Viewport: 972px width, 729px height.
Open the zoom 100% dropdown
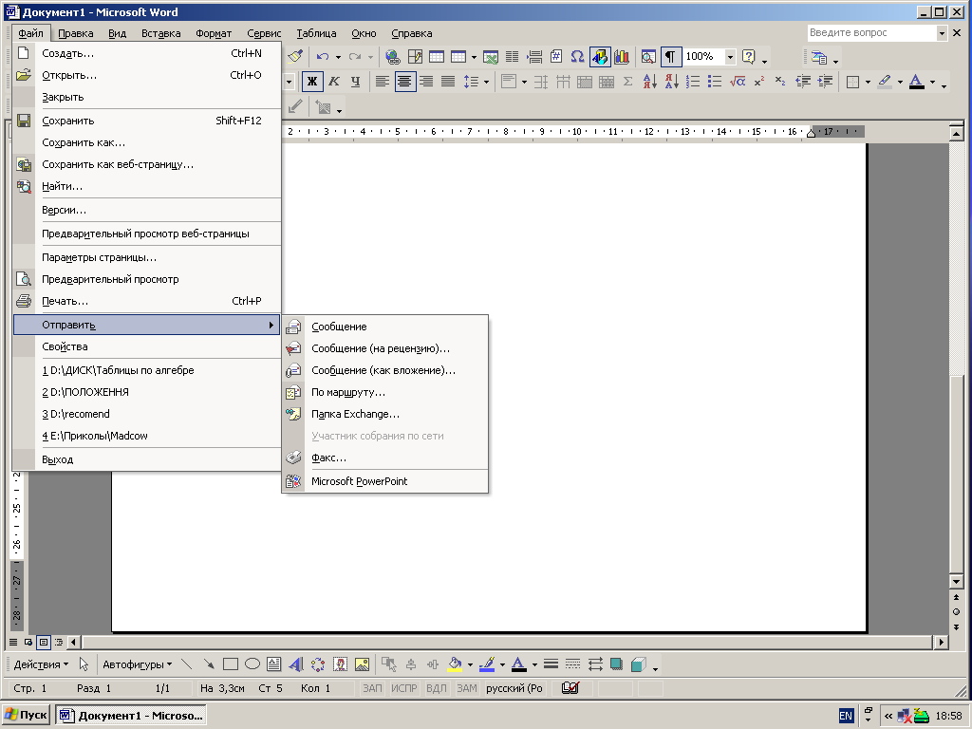click(730, 57)
